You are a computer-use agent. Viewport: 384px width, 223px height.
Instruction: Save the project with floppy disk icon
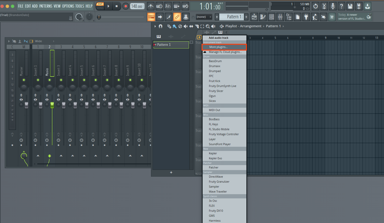tap(350, 6)
